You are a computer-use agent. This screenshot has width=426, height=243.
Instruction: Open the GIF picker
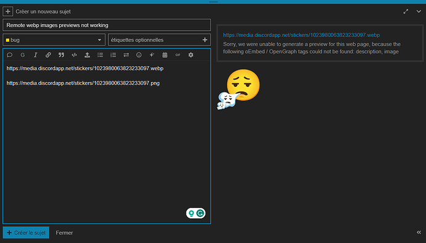[x=178, y=55]
